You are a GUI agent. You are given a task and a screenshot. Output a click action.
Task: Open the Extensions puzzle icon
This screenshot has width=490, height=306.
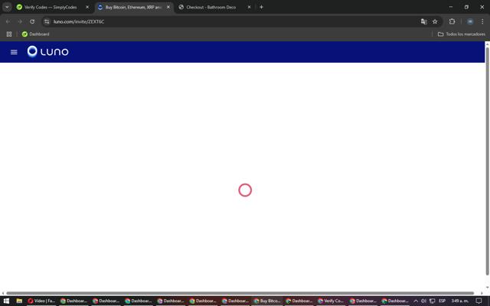click(452, 21)
